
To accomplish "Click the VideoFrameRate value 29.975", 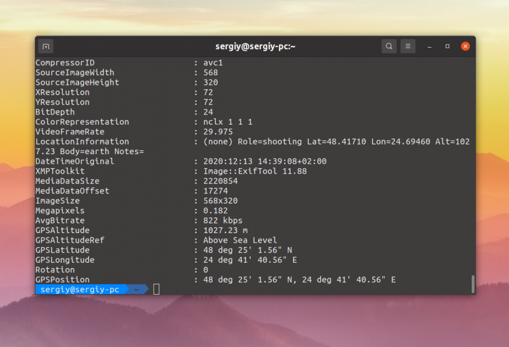I will pos(218,131).
